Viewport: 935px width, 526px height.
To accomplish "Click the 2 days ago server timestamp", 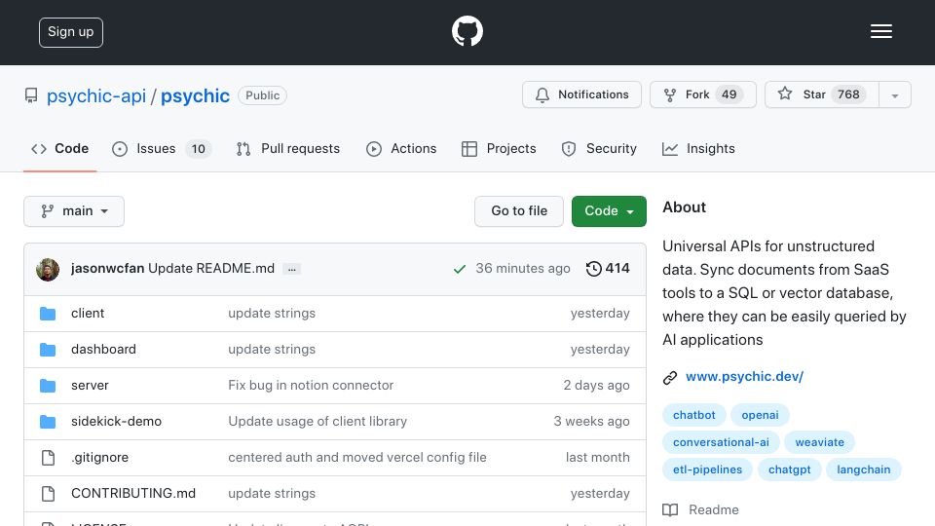I will coord(596,386).
